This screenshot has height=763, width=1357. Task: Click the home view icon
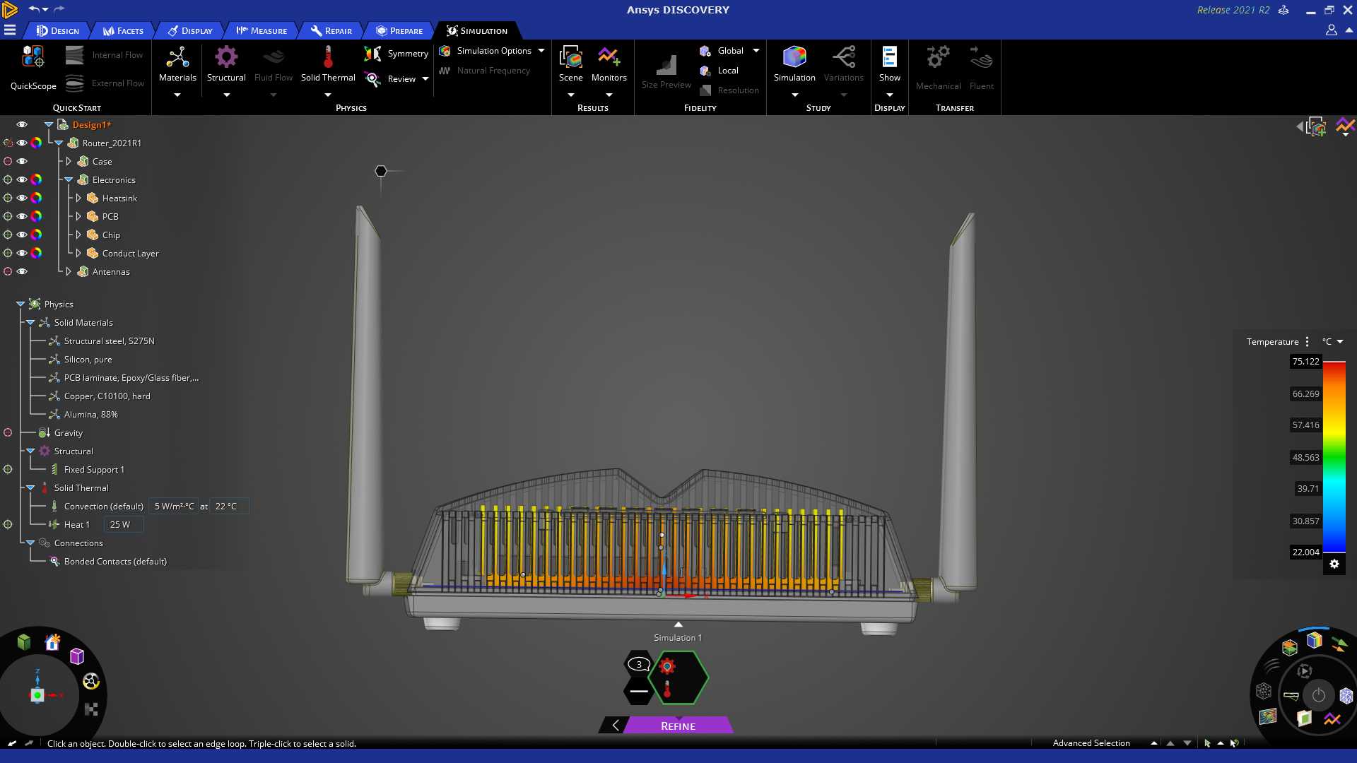coord(52,642)
